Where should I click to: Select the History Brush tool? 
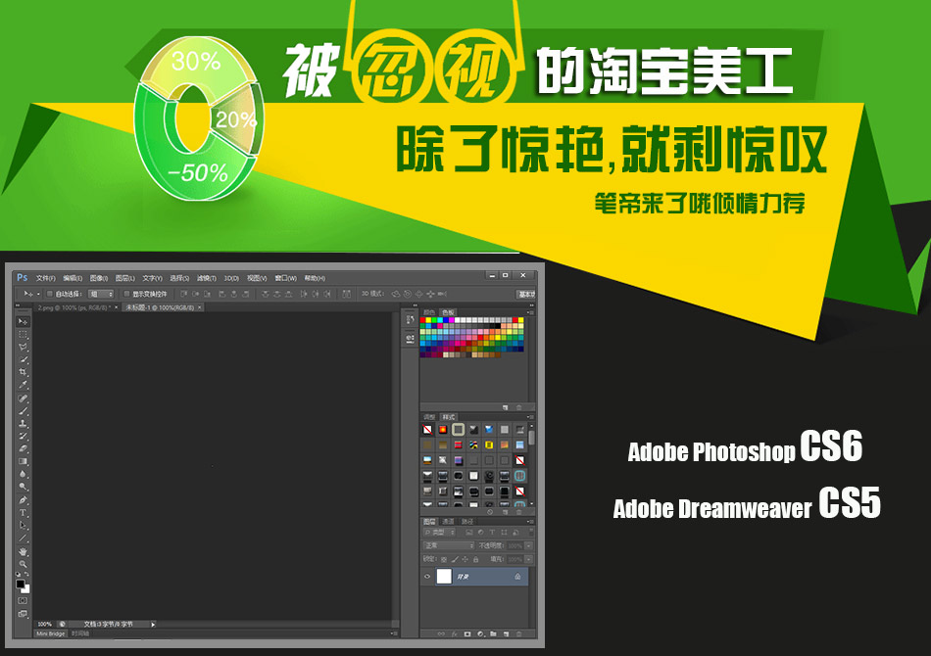pyautogui.click(x=24, y=436)
